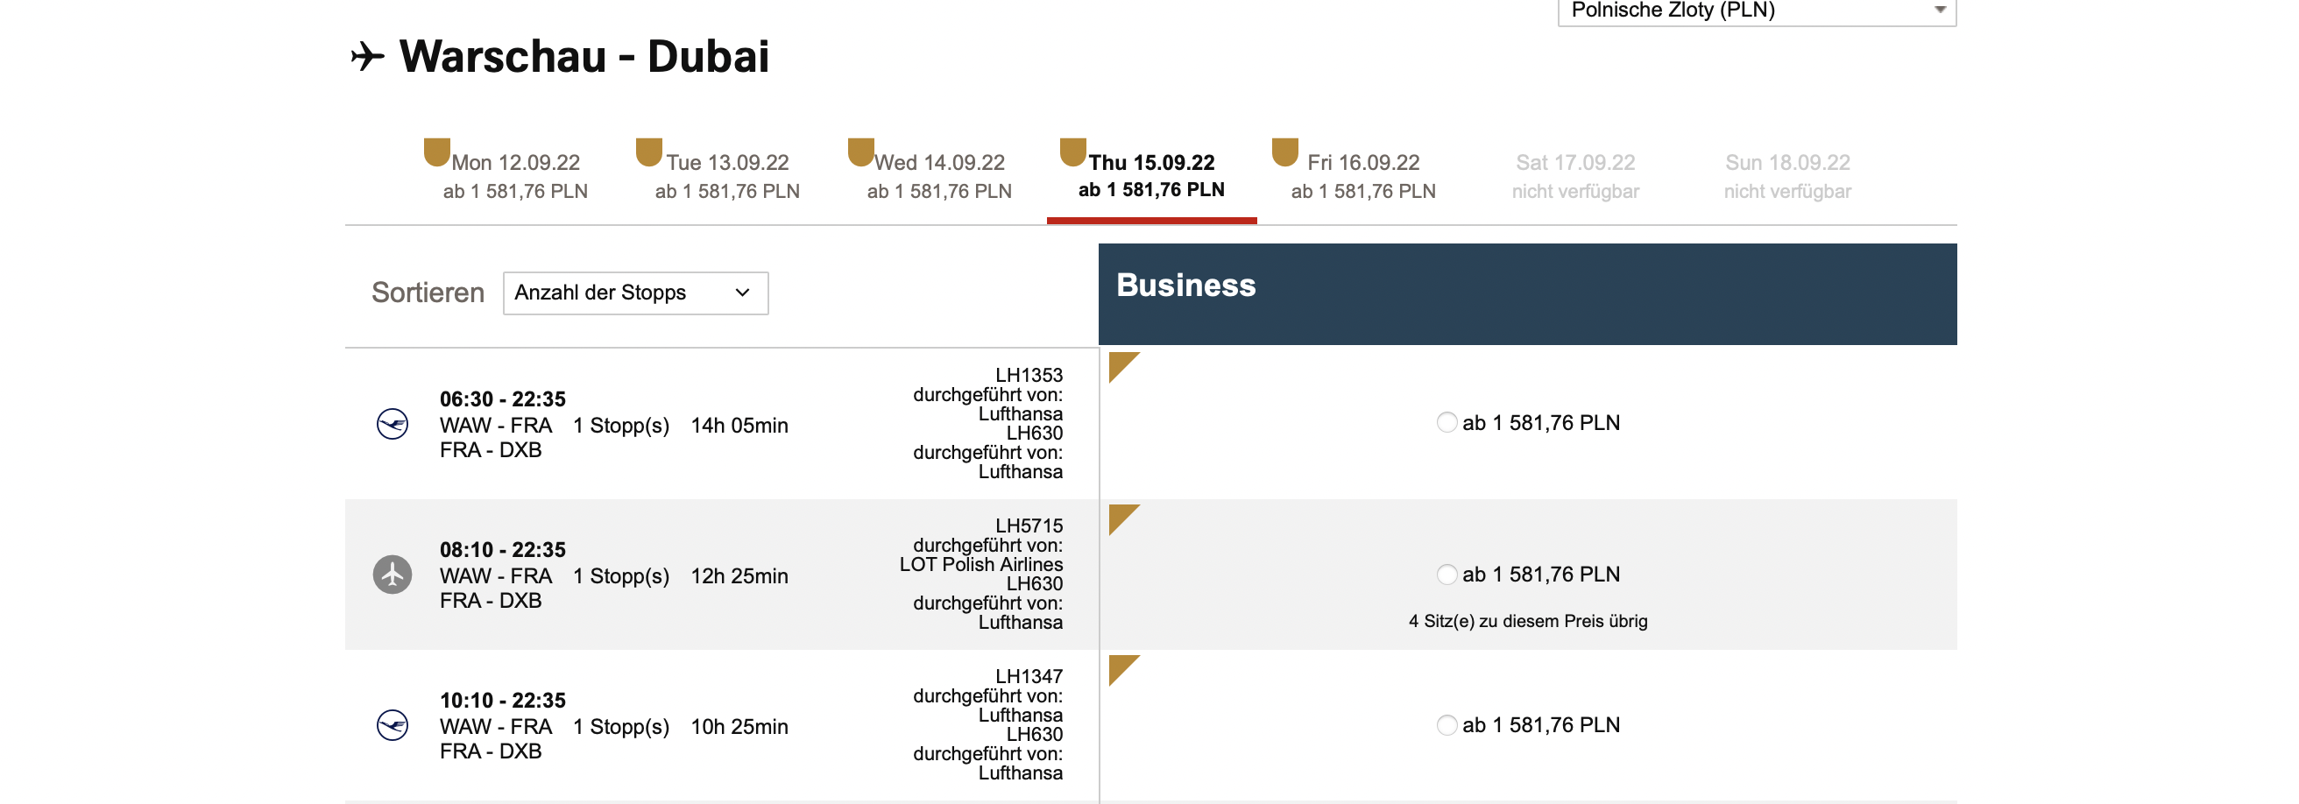Click the Lufthansa crane logo for 10:10 flight
The image size is (2299, 804).
[392, 725]
